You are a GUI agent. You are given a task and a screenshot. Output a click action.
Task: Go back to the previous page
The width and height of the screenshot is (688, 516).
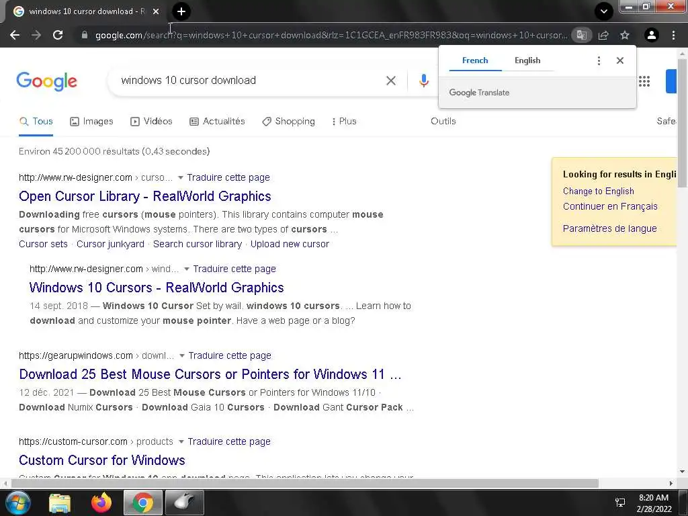coord(15,35)
